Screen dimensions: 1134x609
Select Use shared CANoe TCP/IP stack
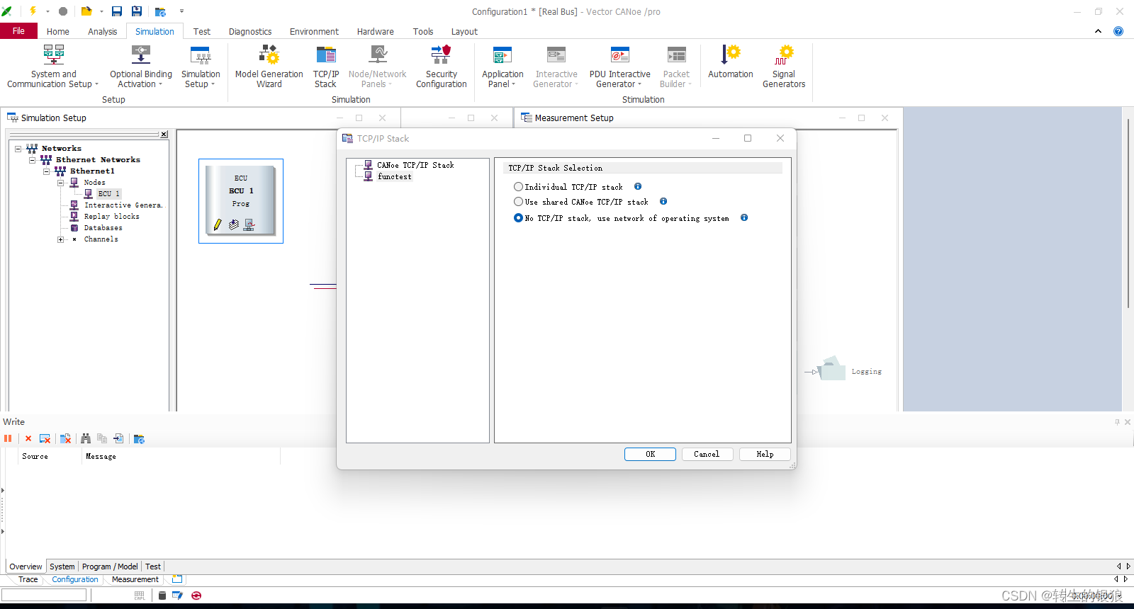tap(519, 202)
